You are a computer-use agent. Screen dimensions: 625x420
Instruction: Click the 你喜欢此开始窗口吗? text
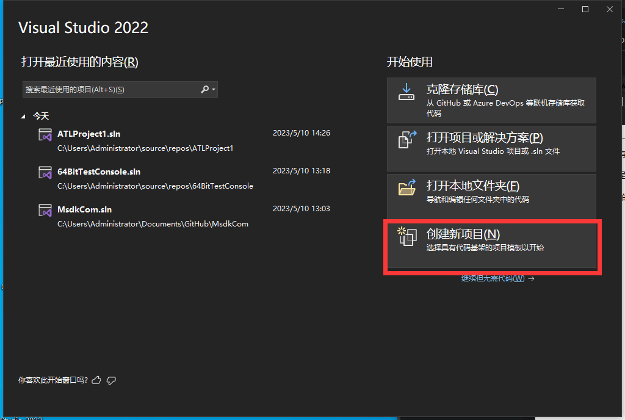pyautogui.click(x=53, y=380)
